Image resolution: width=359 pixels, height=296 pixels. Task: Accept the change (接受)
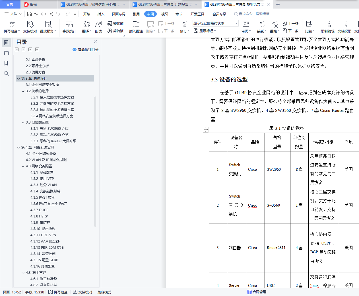pos(261,27)
